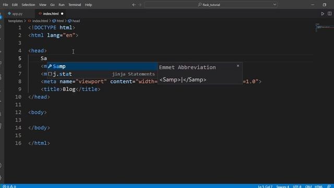Open the Edit menu
Image resolution: width=334 pixels, height=188 pixels.
click(x=15, y=5)
